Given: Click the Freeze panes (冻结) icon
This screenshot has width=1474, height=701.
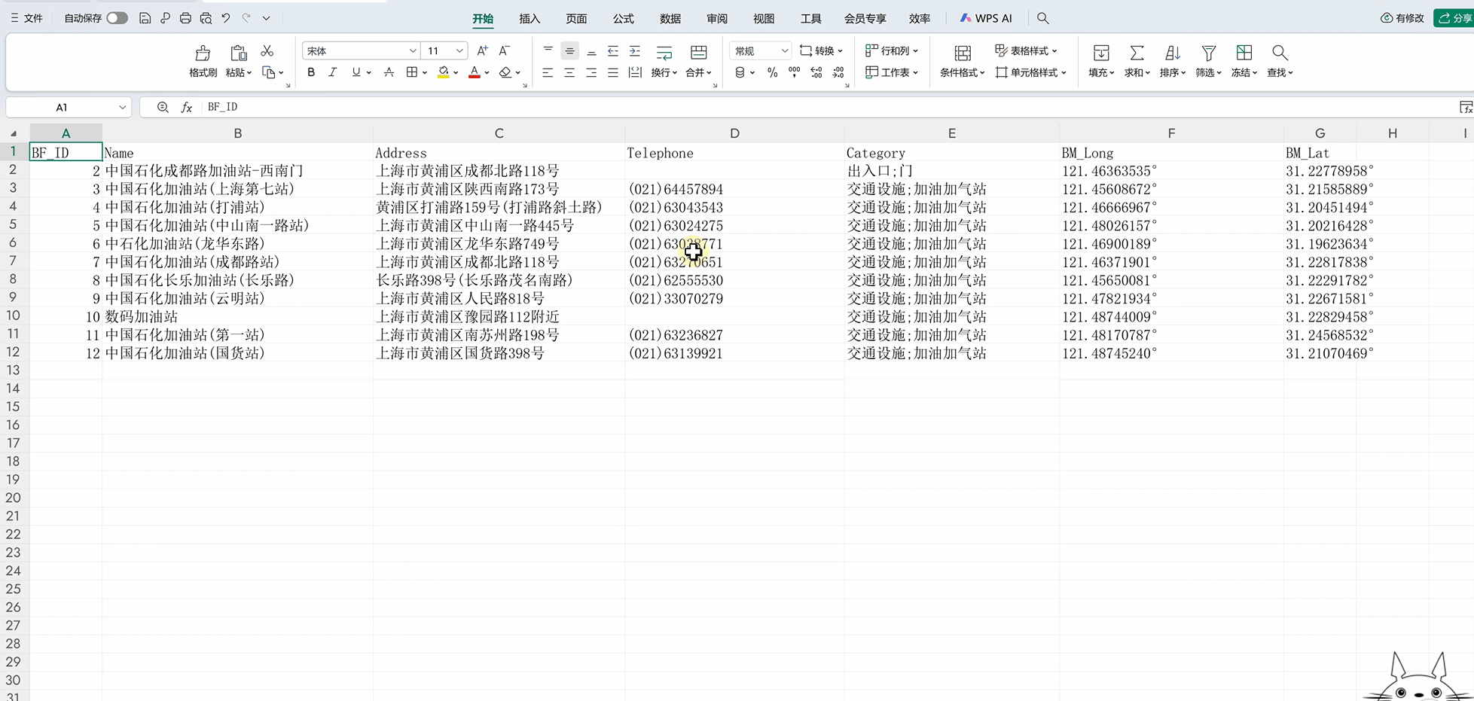Looking at the screenshot, I should point(1244,53).
